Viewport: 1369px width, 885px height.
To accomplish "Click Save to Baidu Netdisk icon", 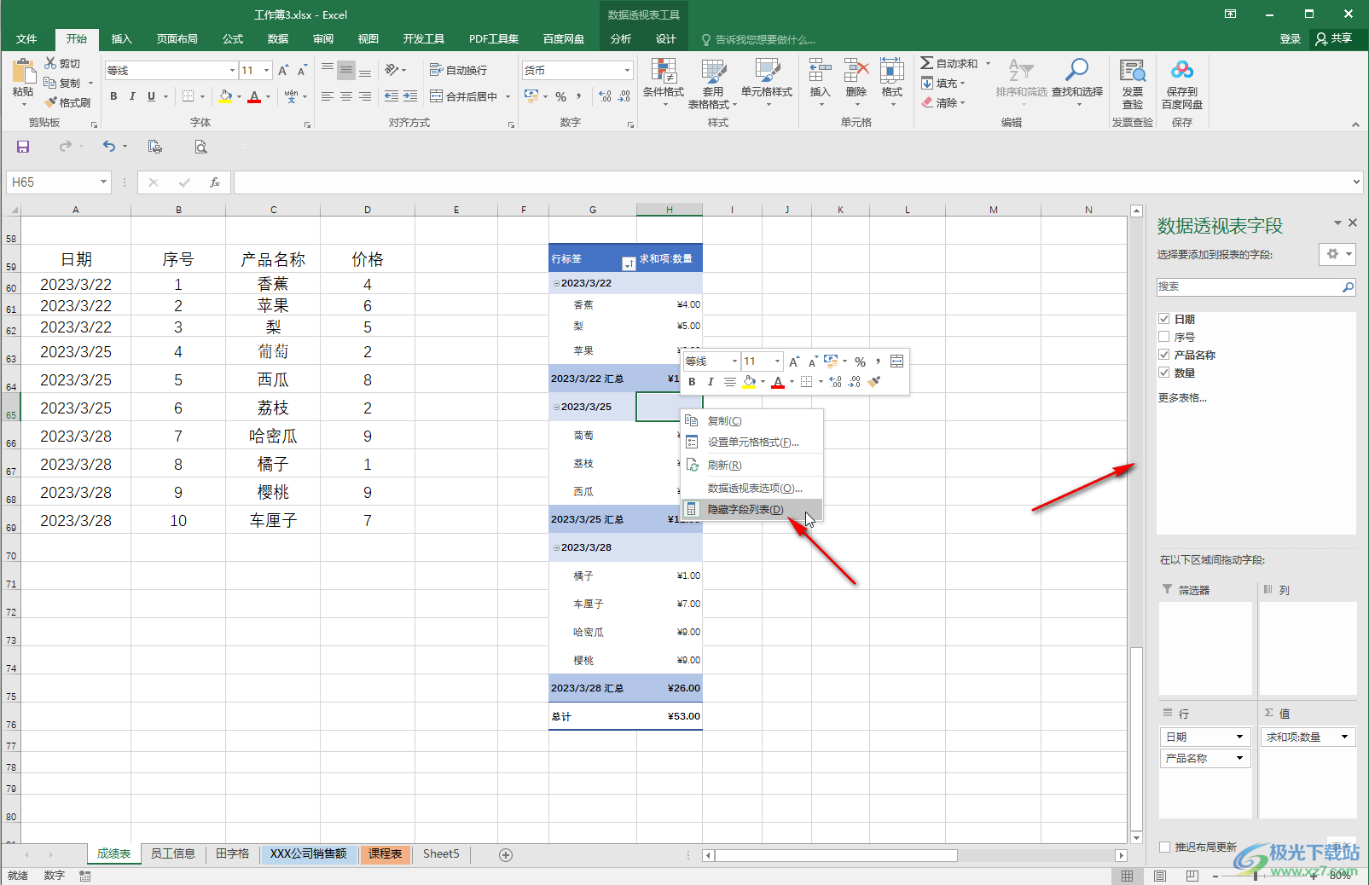I will click(x=1182, y=71).
